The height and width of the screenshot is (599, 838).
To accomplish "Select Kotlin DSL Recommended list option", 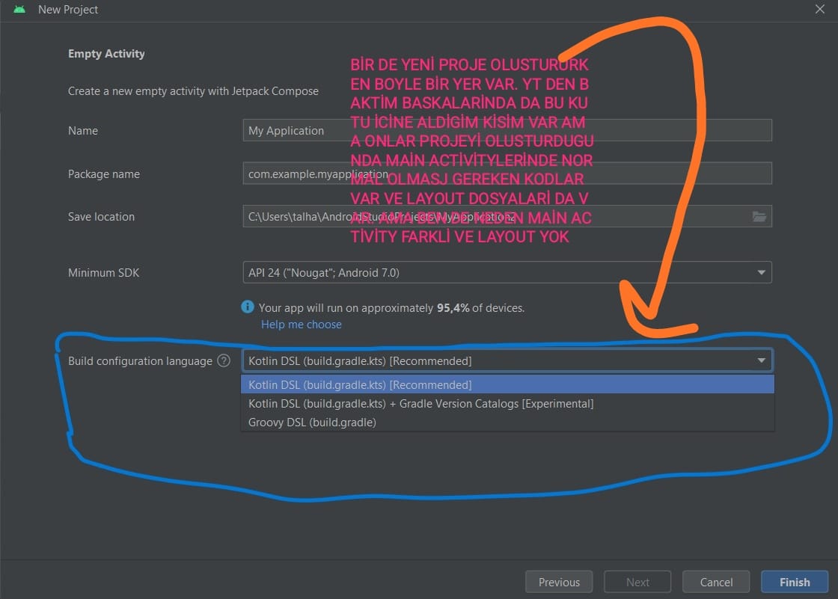I will pyautogui.click(x=507, y=384).
